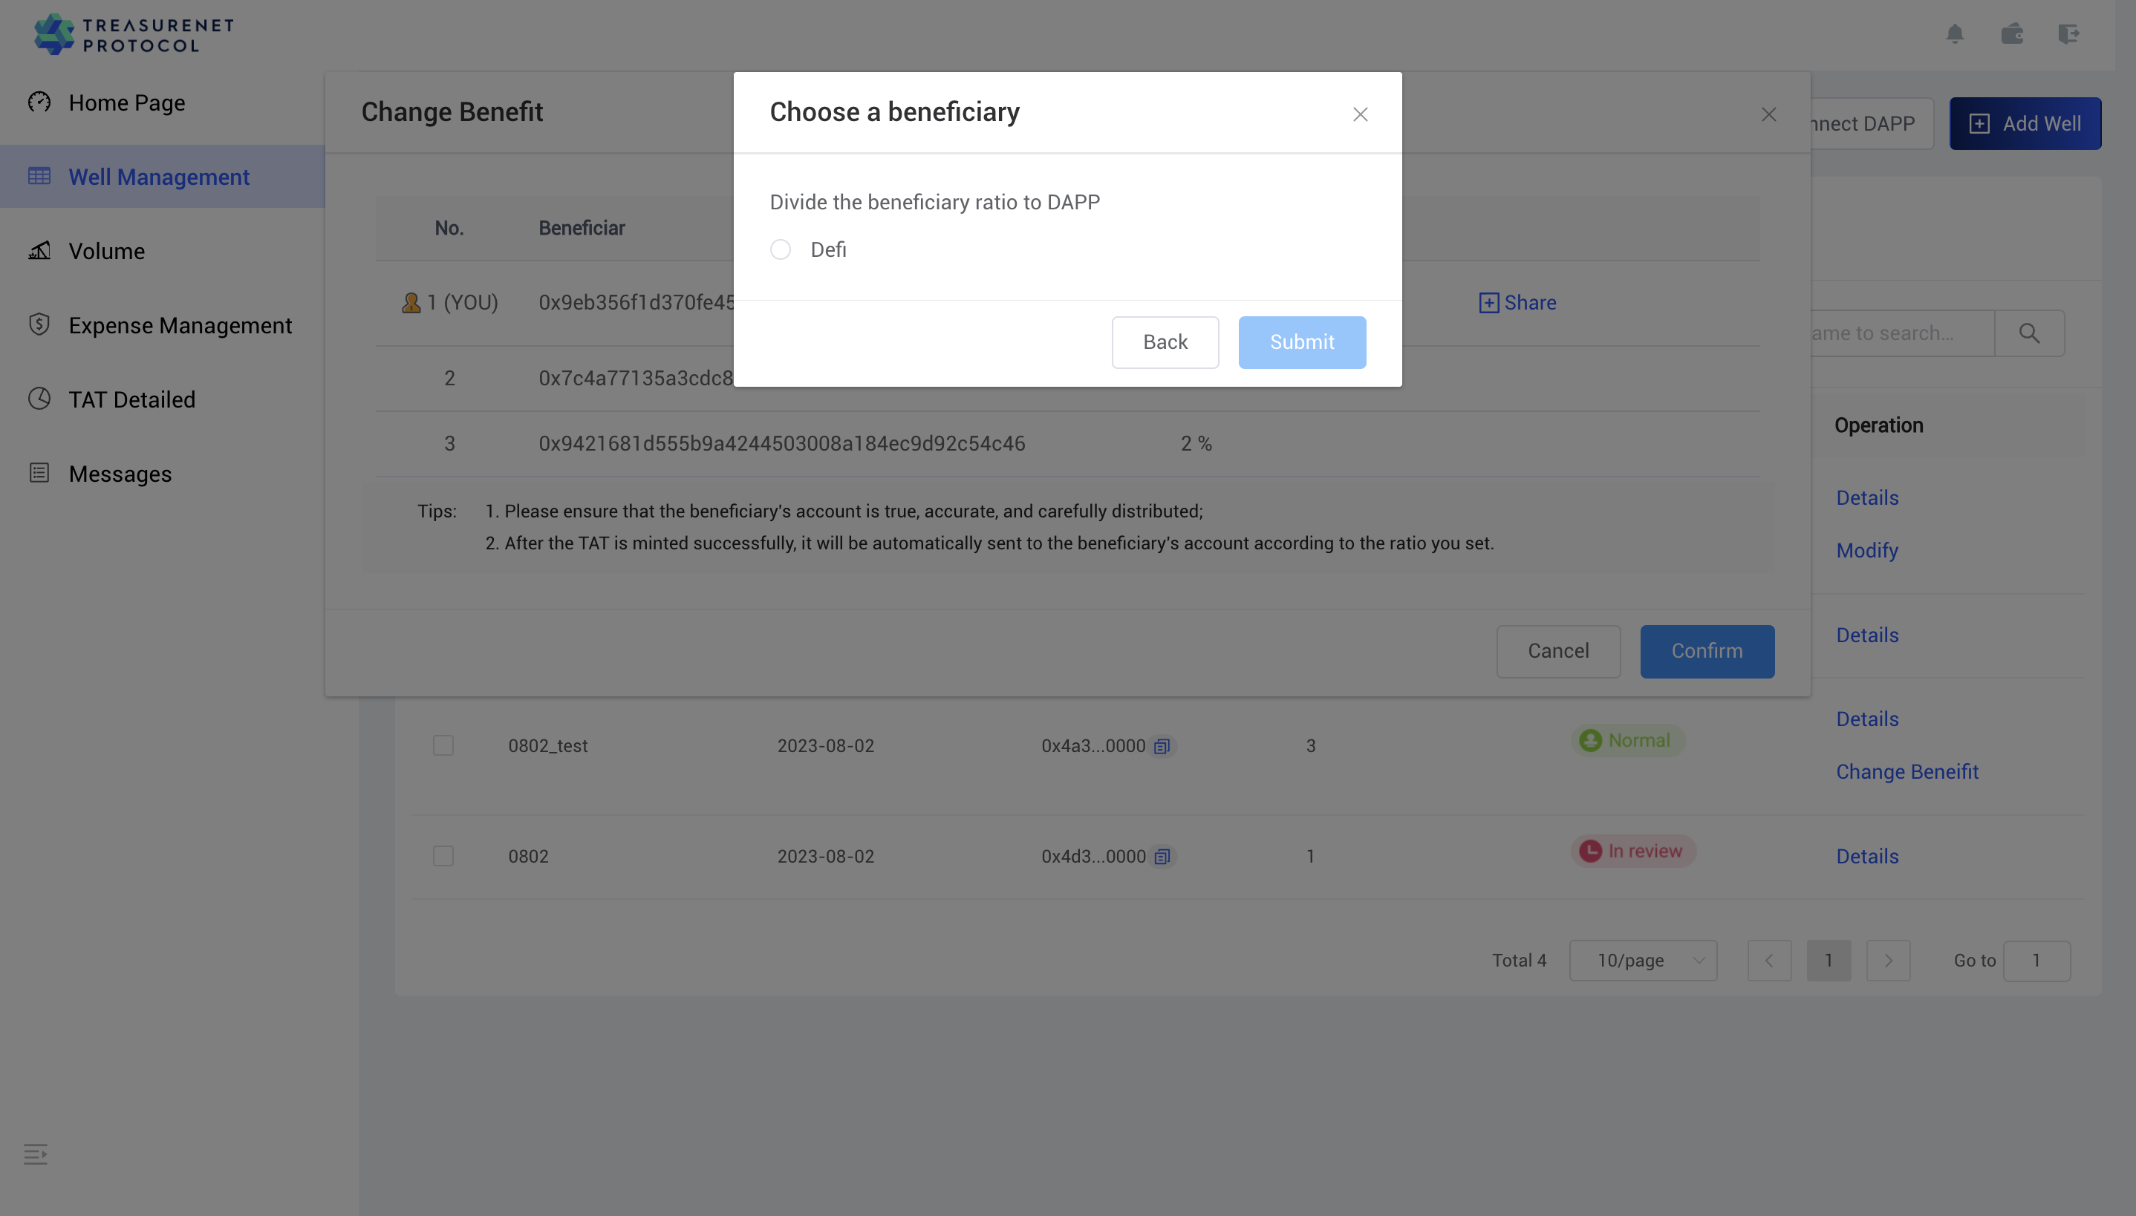Screen dimensions: 2136x1216
Task: Open the wallet icon in header
Action: pos(2011,34)
